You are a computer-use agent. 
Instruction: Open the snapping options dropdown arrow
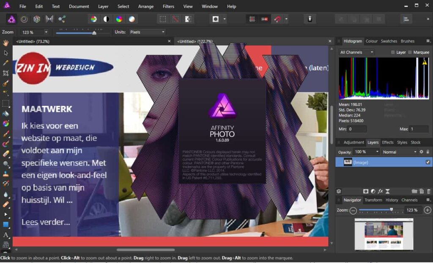286,19
